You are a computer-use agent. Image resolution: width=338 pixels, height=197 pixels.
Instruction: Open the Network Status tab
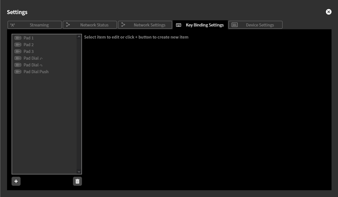(x=90, y=25)
